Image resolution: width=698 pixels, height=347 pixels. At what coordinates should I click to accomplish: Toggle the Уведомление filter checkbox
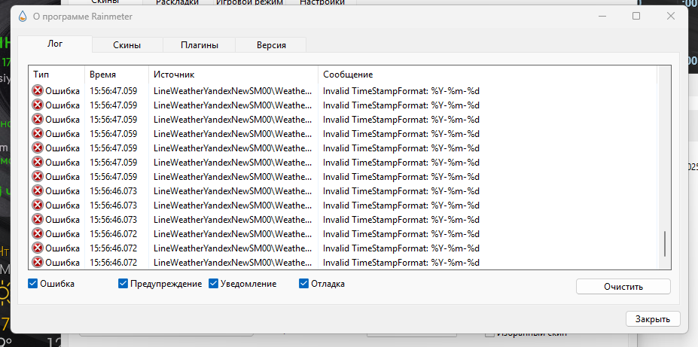(213, 284)
